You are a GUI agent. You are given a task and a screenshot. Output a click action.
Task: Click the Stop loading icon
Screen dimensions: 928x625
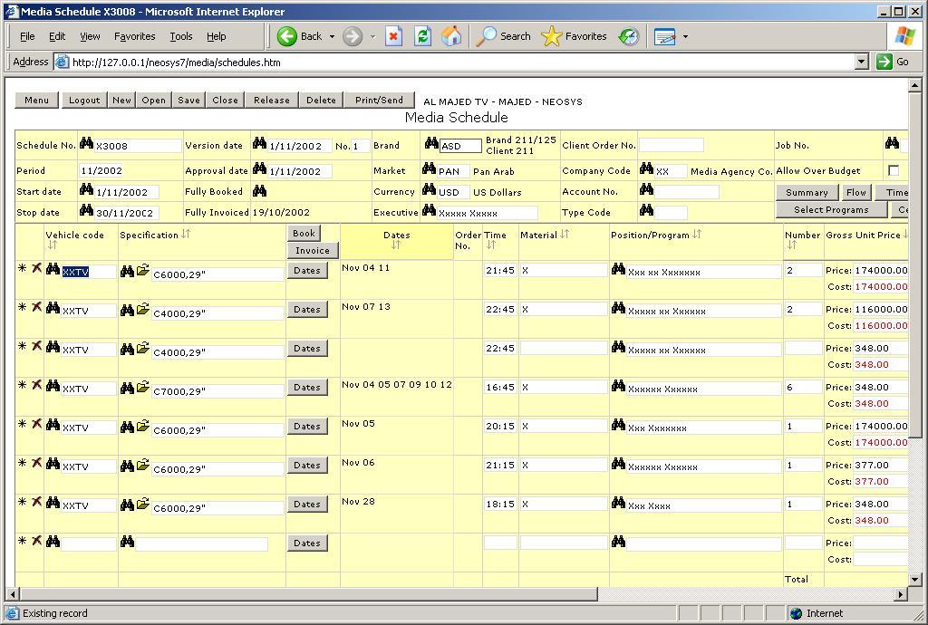(393, 36)
